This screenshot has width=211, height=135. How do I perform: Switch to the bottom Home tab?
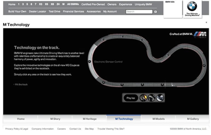pyautogui.click(x=21, y=119)
